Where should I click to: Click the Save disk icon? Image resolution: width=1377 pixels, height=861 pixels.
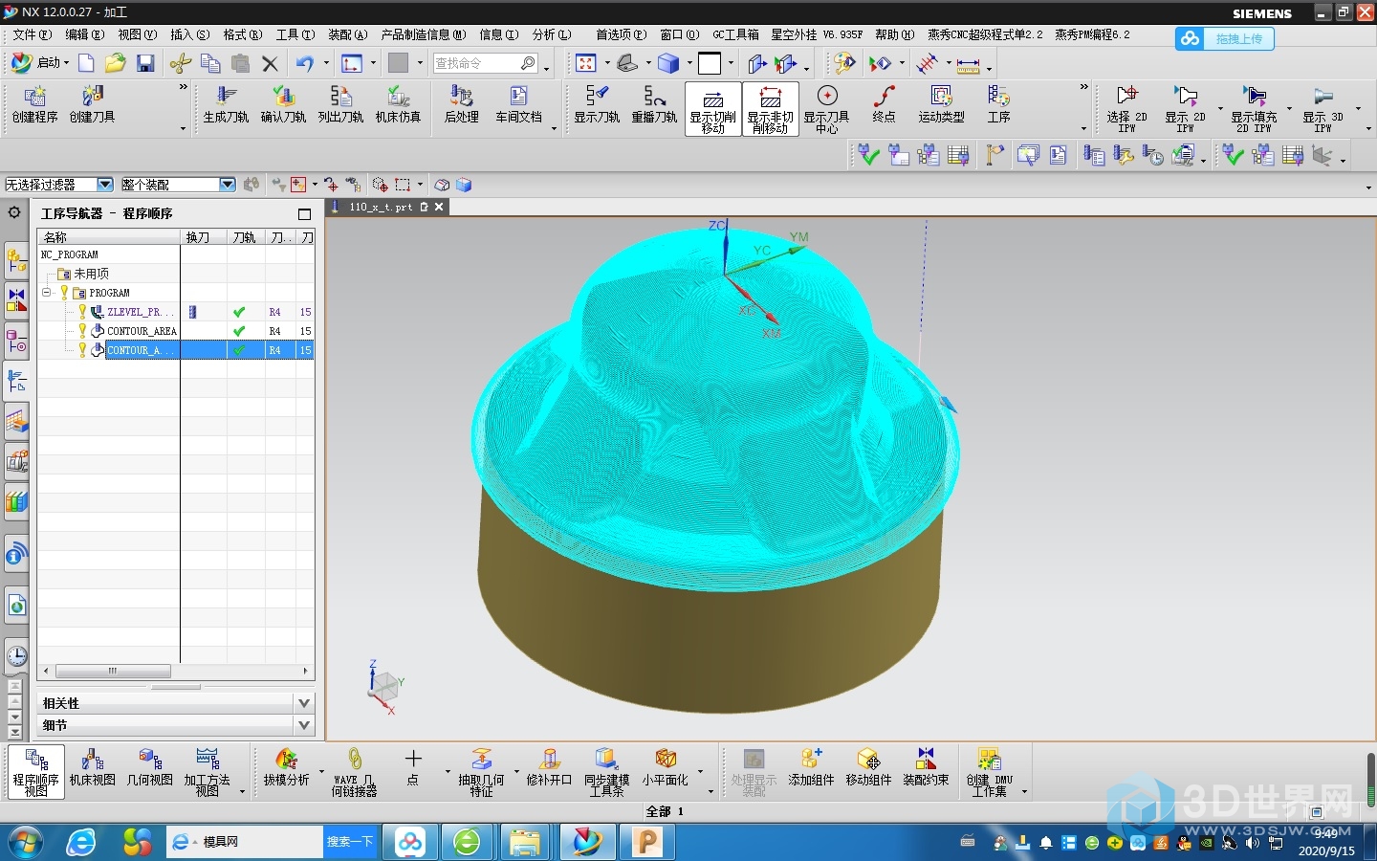(x=145, y=63)
